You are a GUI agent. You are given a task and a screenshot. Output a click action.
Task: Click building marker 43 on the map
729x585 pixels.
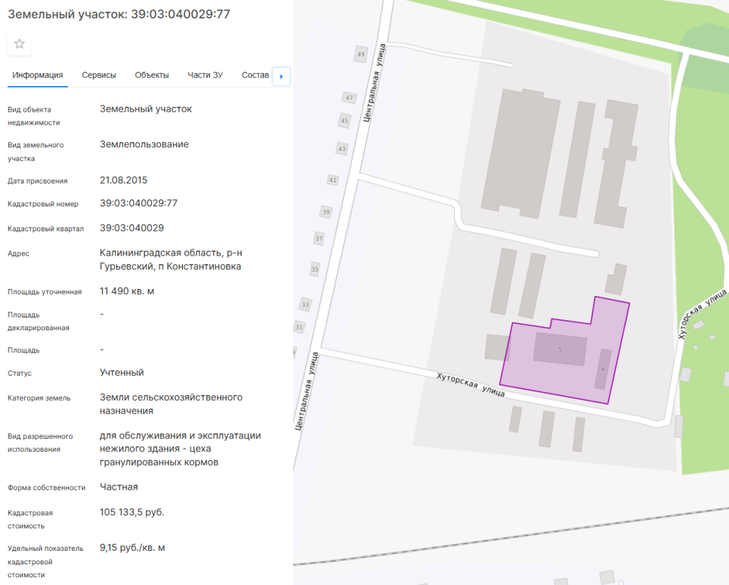tap(342, 149)
